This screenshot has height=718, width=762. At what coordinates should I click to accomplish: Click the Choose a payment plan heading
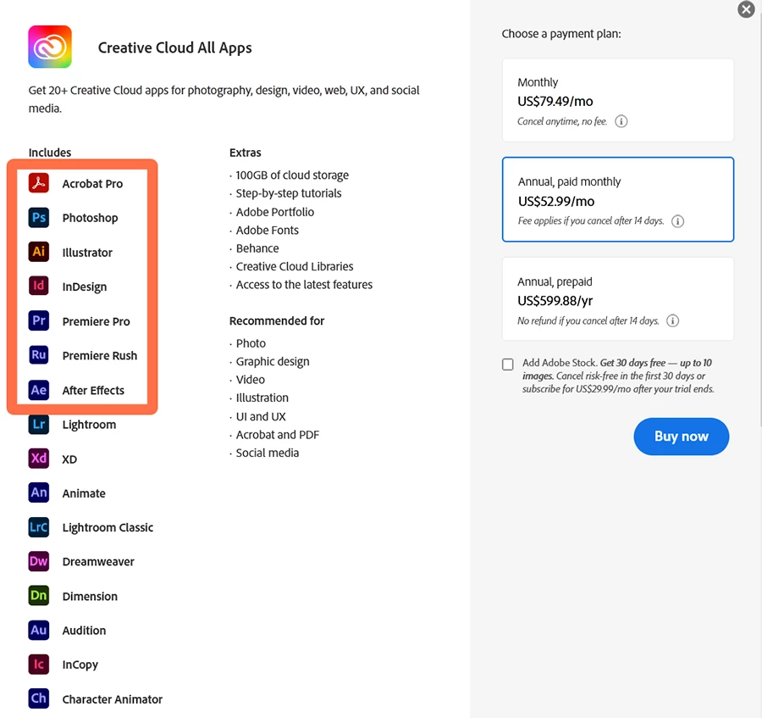pyautogui.click(x=561, y=34)
